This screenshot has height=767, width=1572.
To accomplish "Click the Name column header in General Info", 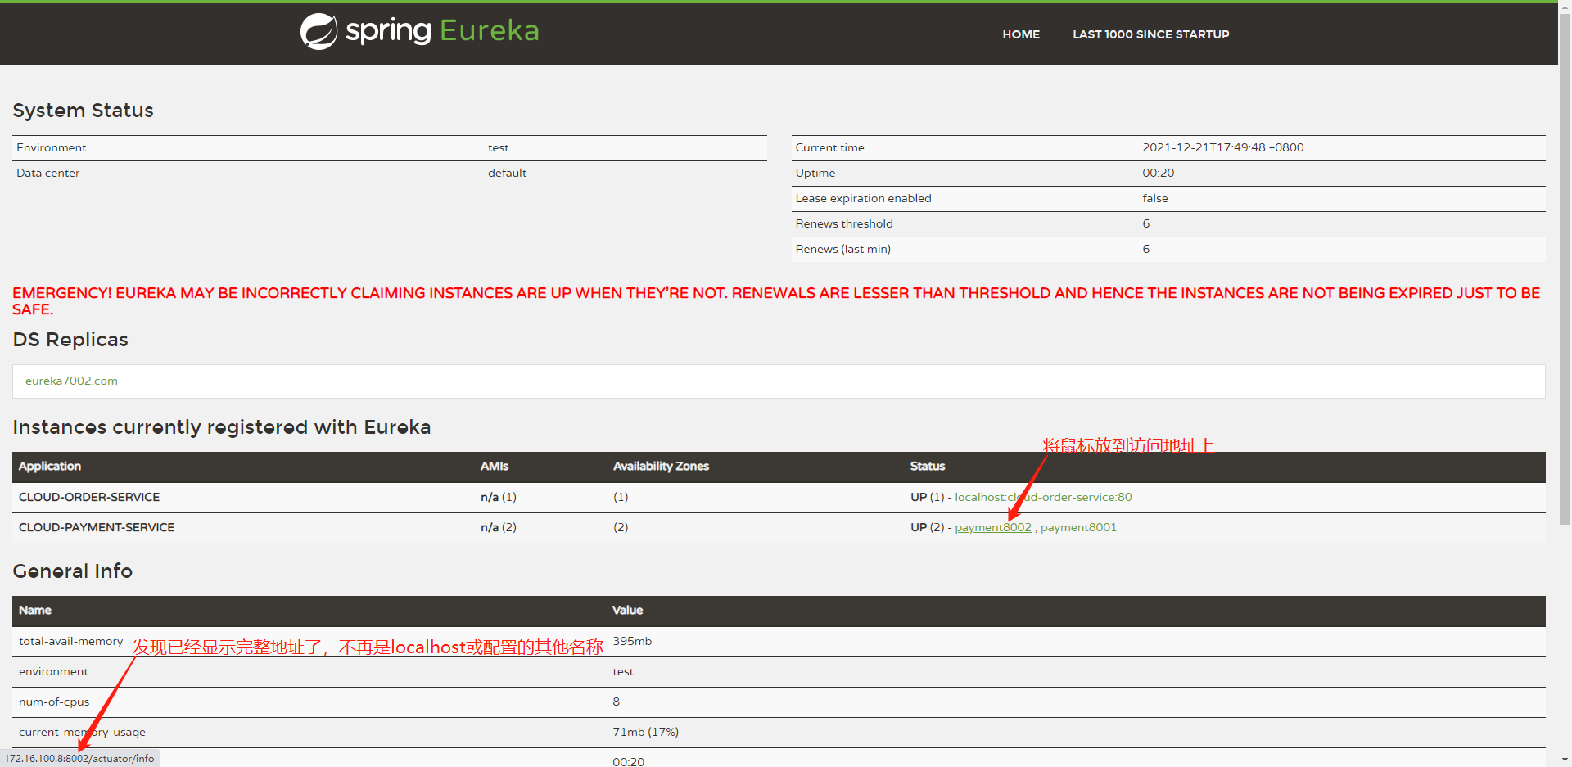I will (x=35, y=610).
